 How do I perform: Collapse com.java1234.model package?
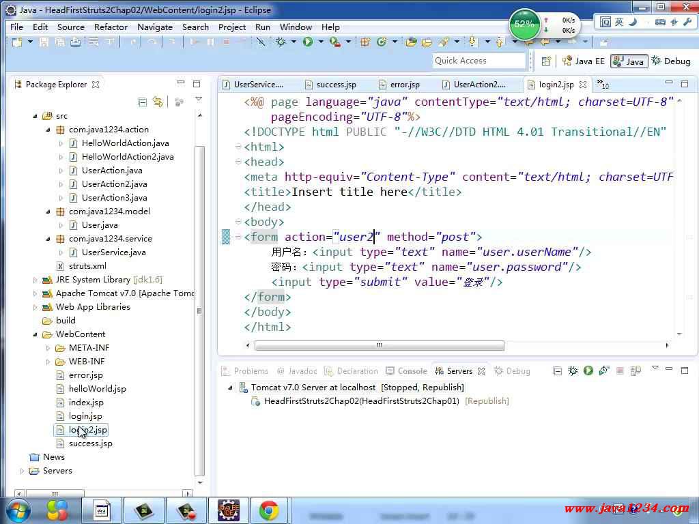(48, 212)
